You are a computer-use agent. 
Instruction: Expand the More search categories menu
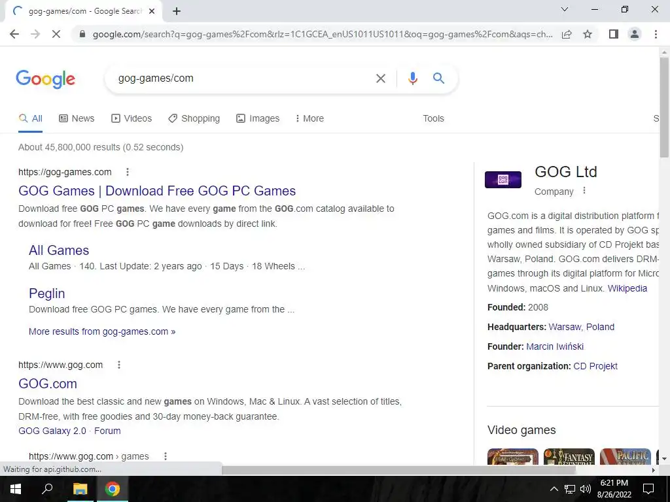point(309,119)
